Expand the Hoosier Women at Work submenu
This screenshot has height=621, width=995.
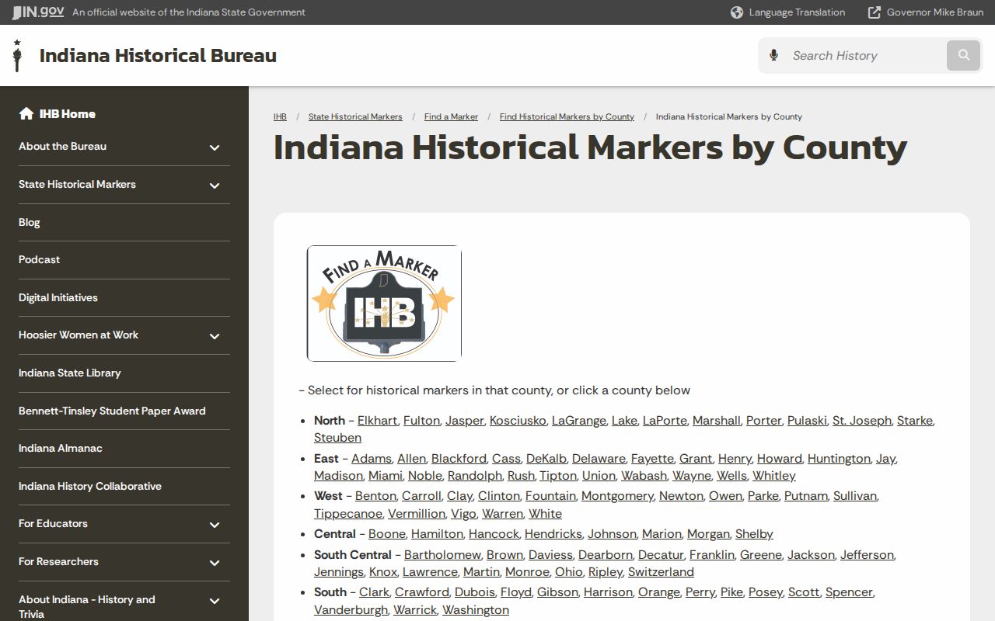(x=215, y=336)
